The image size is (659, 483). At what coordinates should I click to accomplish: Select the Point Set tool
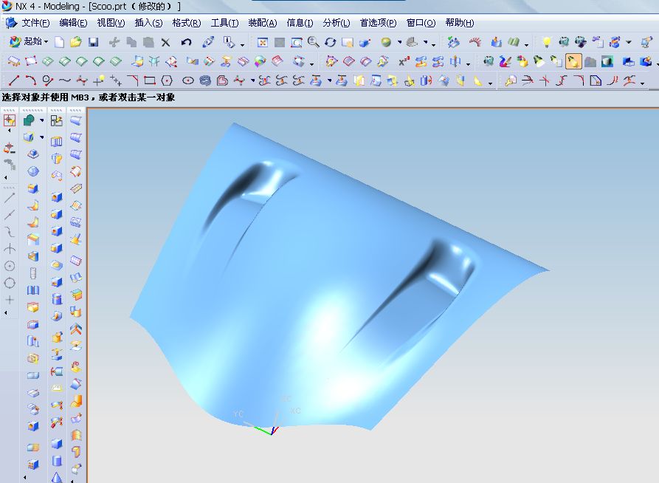[x=116, y=80]
